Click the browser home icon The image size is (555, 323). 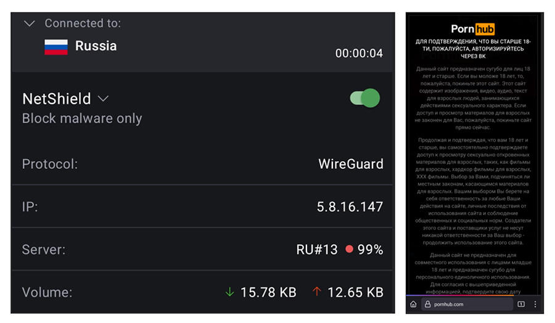pyautogui.click(x=413, y=305)
